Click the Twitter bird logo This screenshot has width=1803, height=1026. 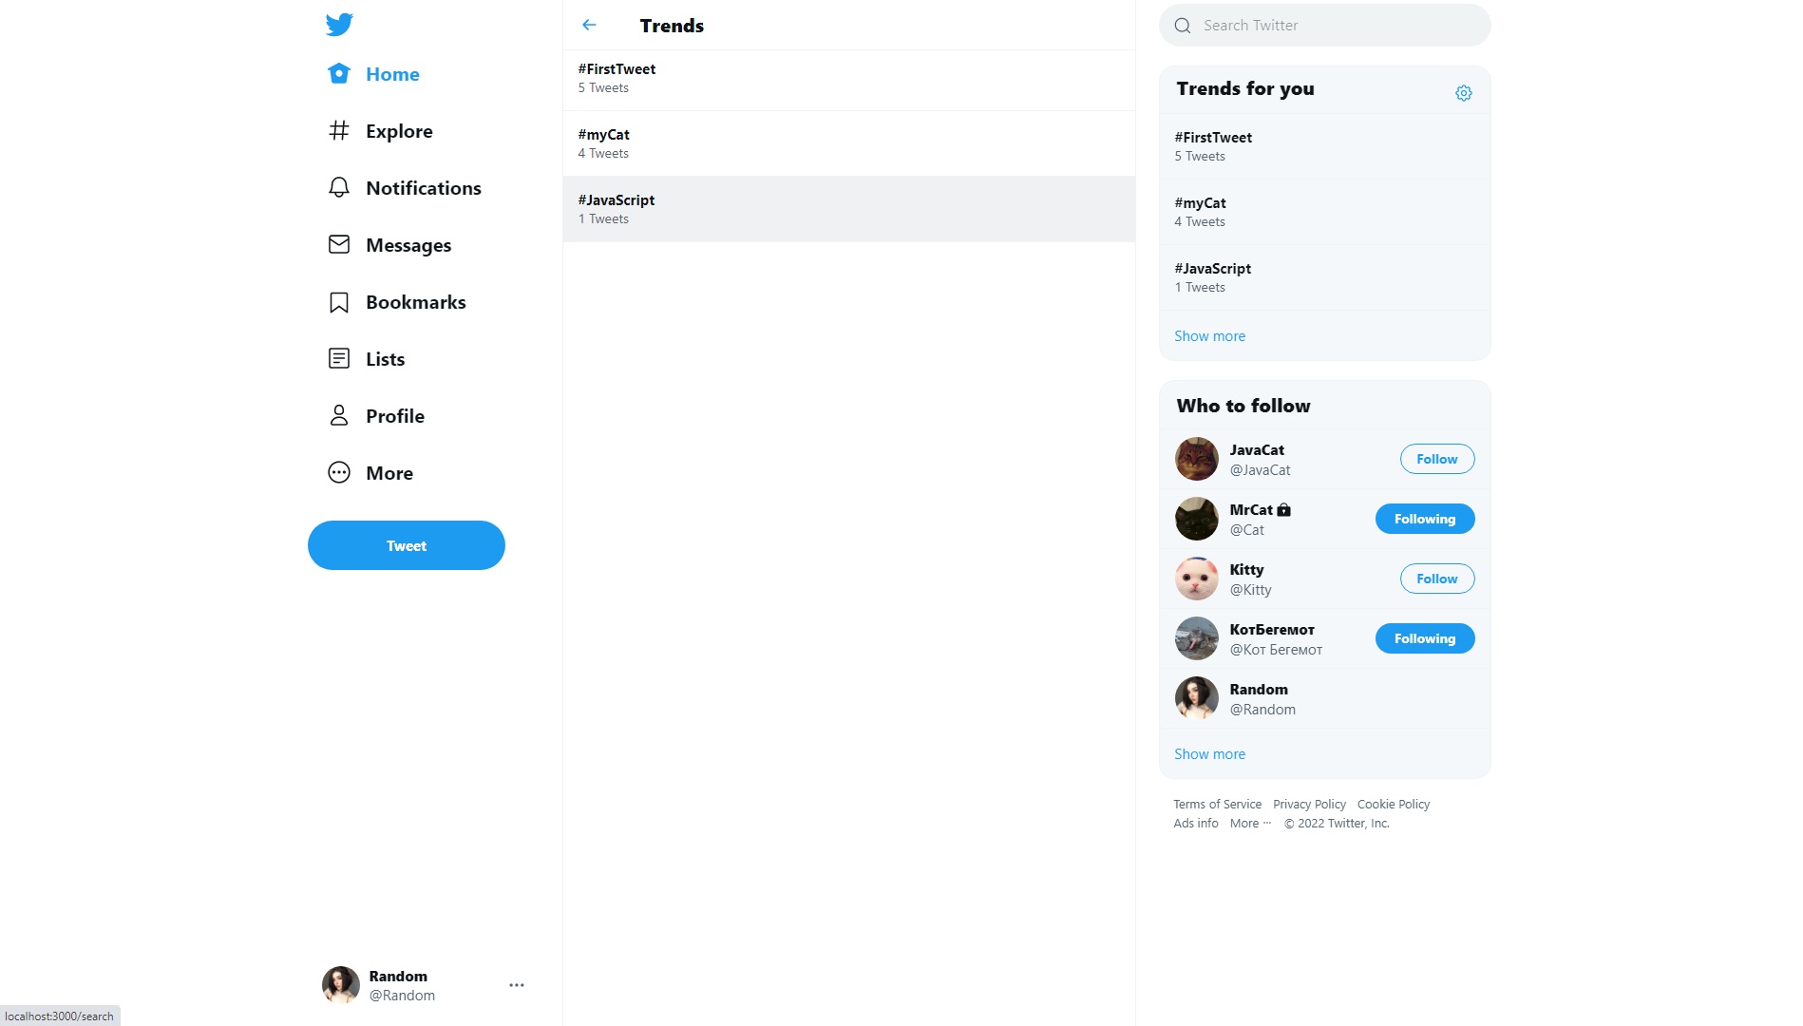click(x=339, y=24)
